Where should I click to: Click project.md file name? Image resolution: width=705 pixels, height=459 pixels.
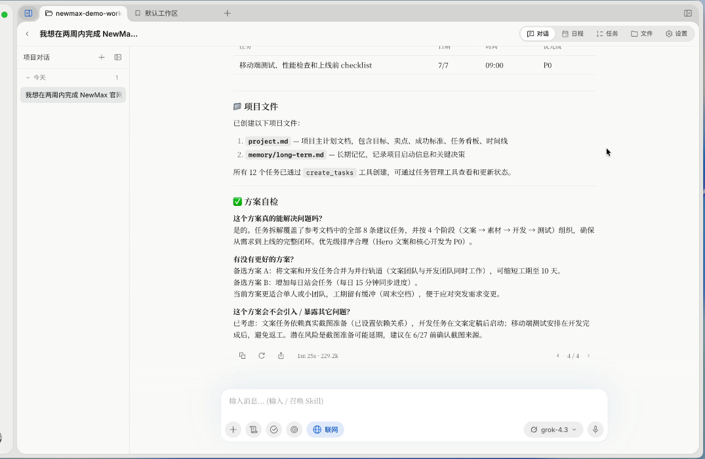coord(268,141)
